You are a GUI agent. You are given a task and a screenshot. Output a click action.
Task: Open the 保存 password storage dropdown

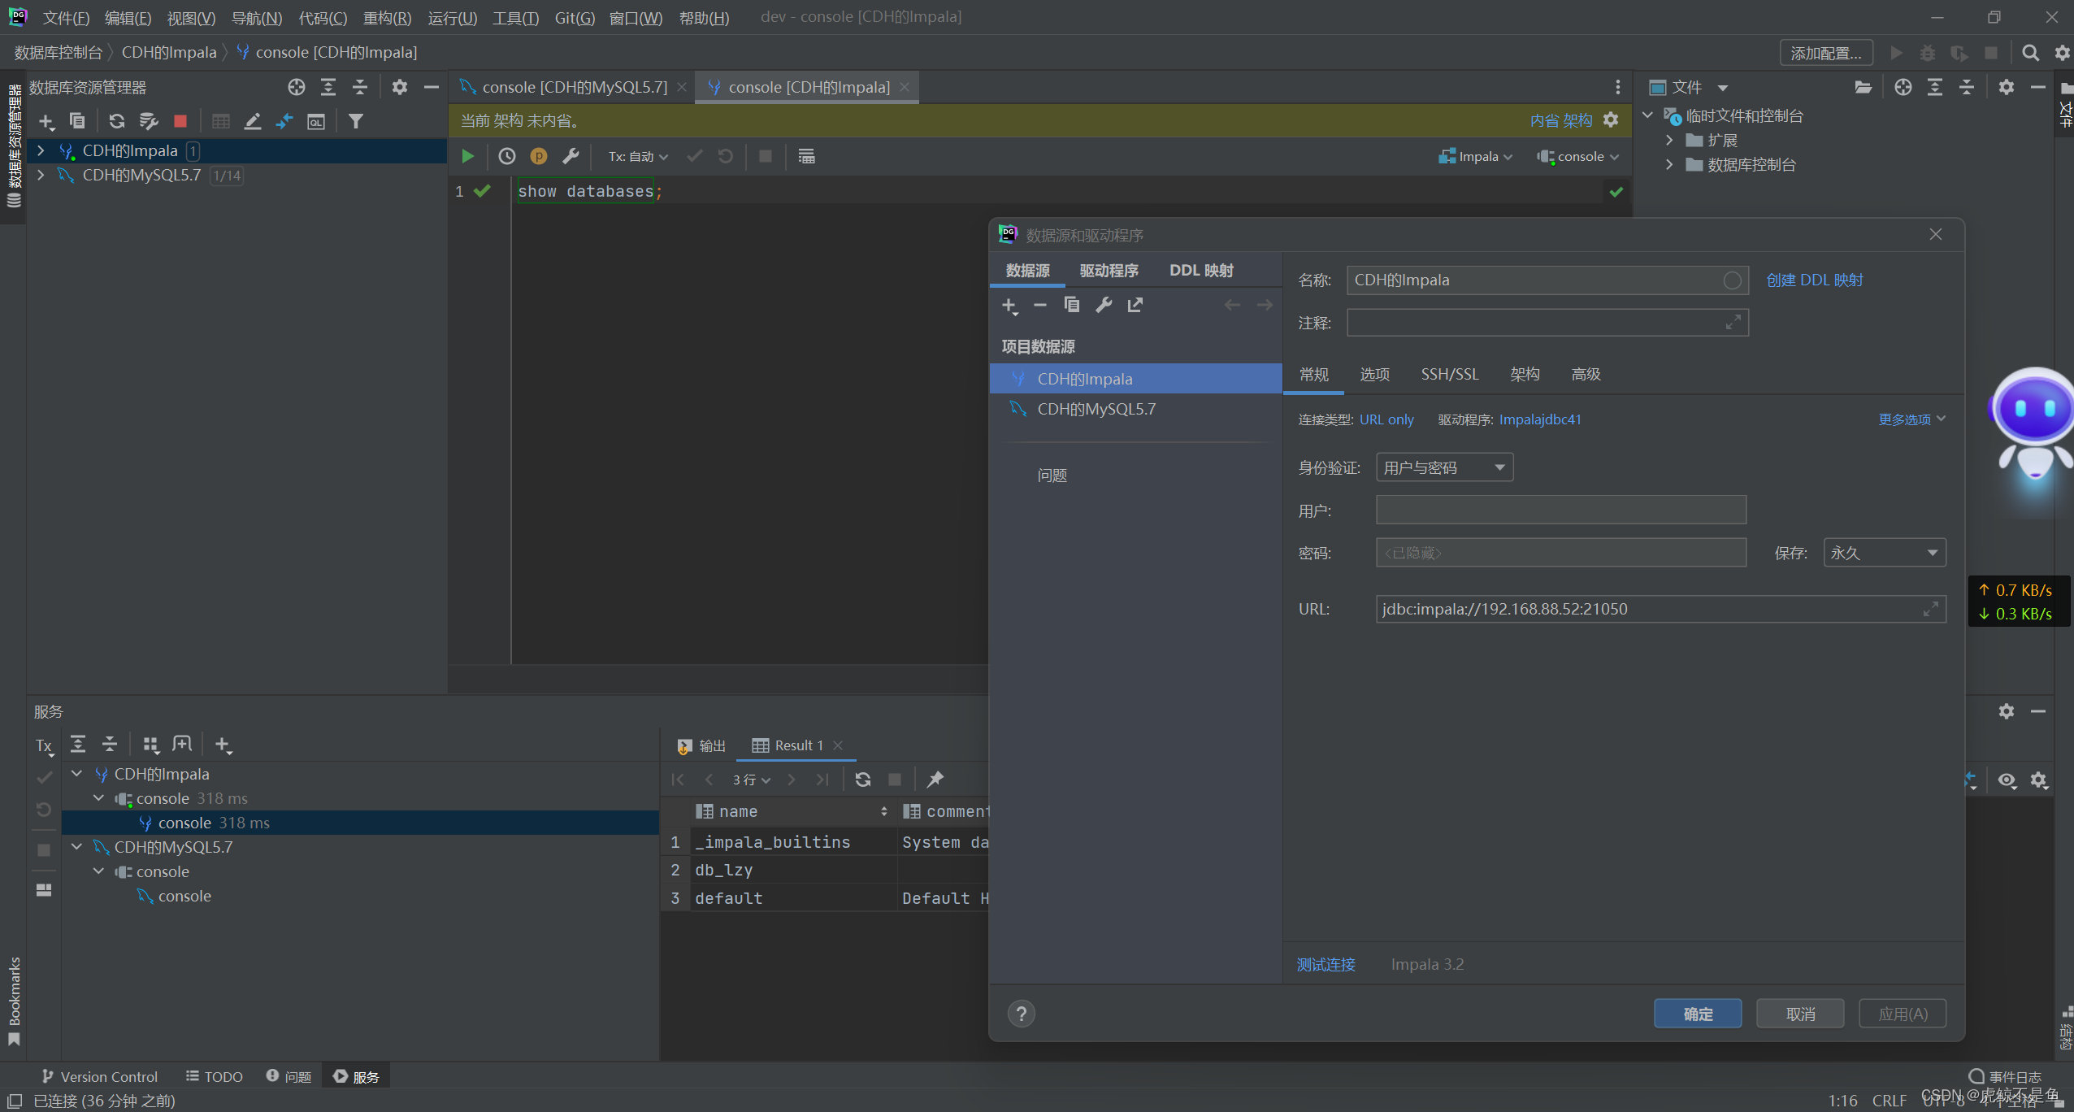1884,553
